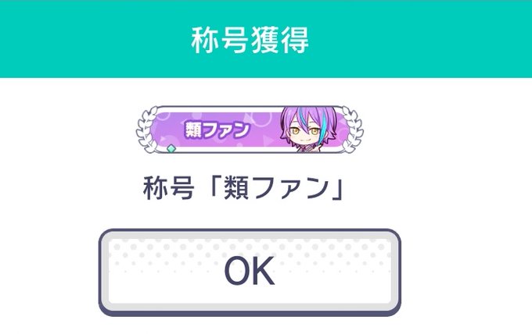This screenshot has height=334, width=532.
Task: Click the 称号獲得 header title
Action: (x=250, y=41)
